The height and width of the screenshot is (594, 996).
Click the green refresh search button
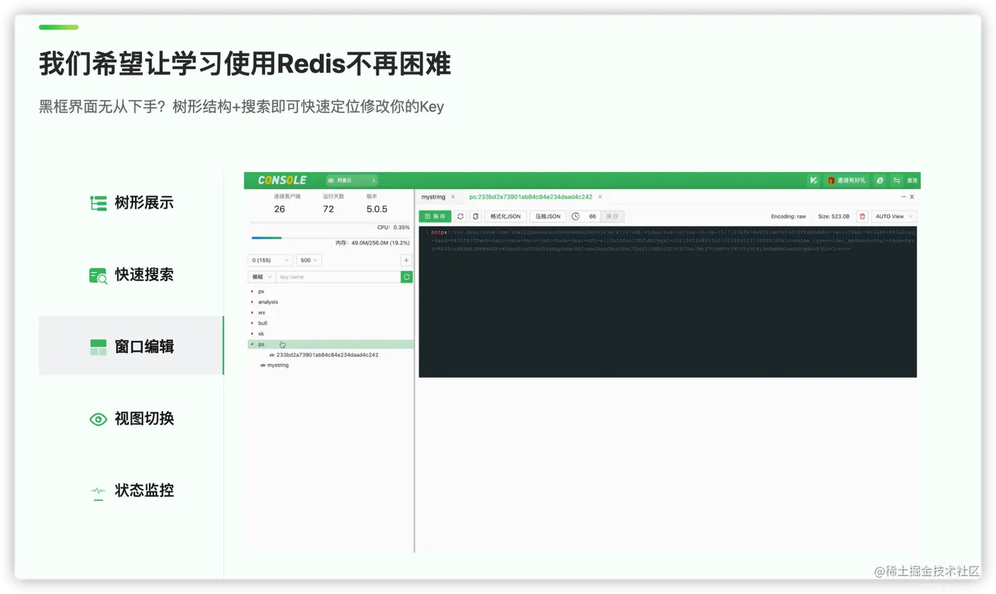[x=406, y=277]
